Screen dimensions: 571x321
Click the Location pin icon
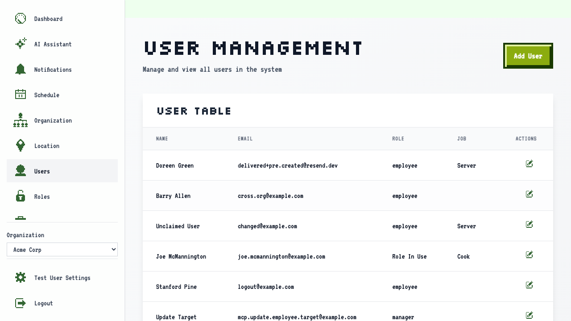click(21, 145)
